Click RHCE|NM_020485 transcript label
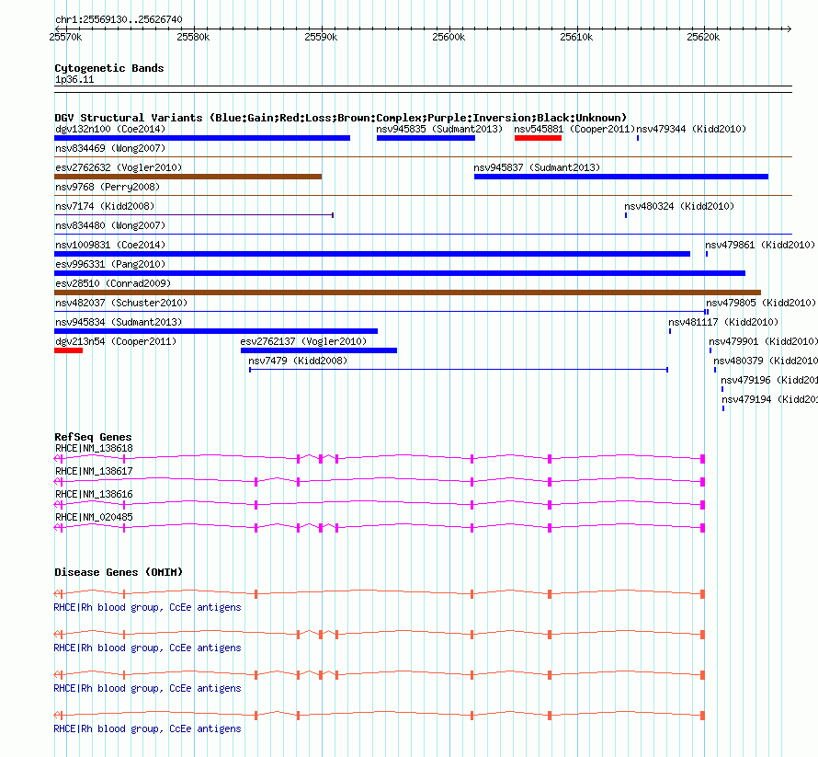818x757 pixels. click(94, 517)
